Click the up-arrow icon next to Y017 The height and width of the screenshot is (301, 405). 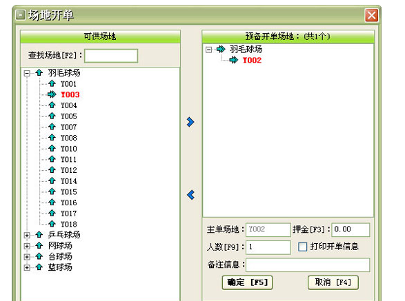click(x=52, y=214)
